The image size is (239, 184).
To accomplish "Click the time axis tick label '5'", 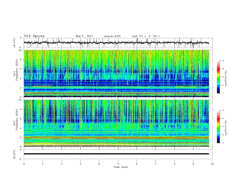I will click(118, 164).
